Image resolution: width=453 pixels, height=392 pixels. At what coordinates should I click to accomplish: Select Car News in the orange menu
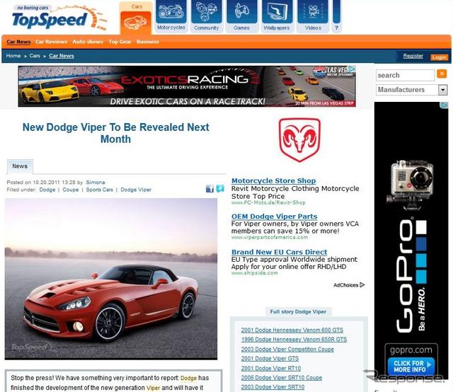[x=18, y=42]
